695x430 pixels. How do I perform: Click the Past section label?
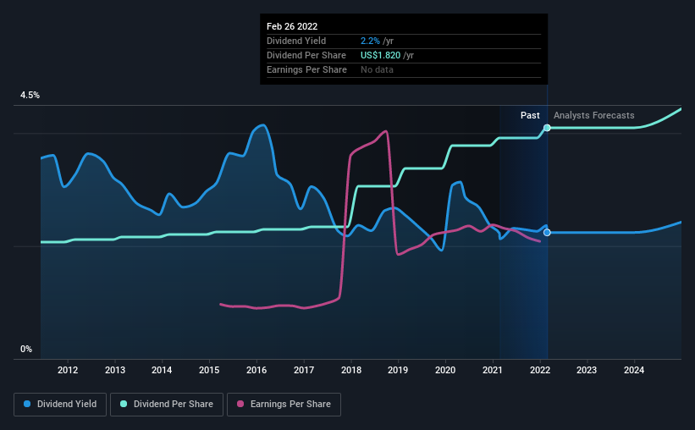[530, 115]
